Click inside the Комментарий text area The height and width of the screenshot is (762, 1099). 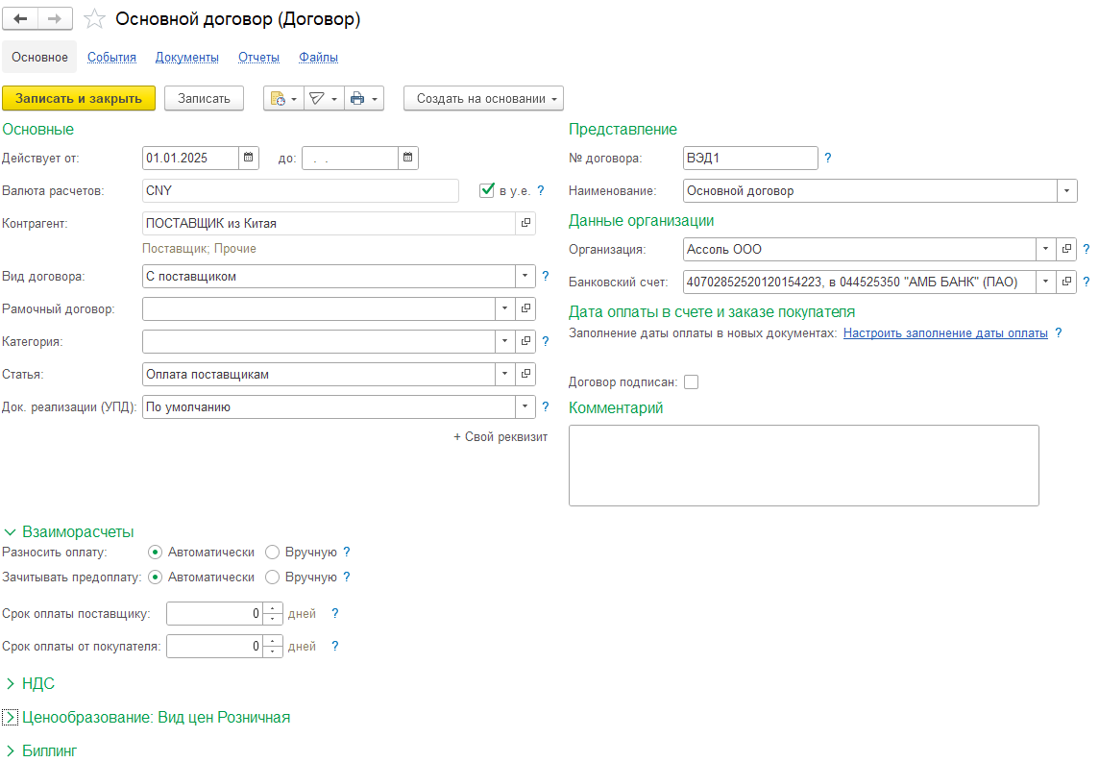803,465
